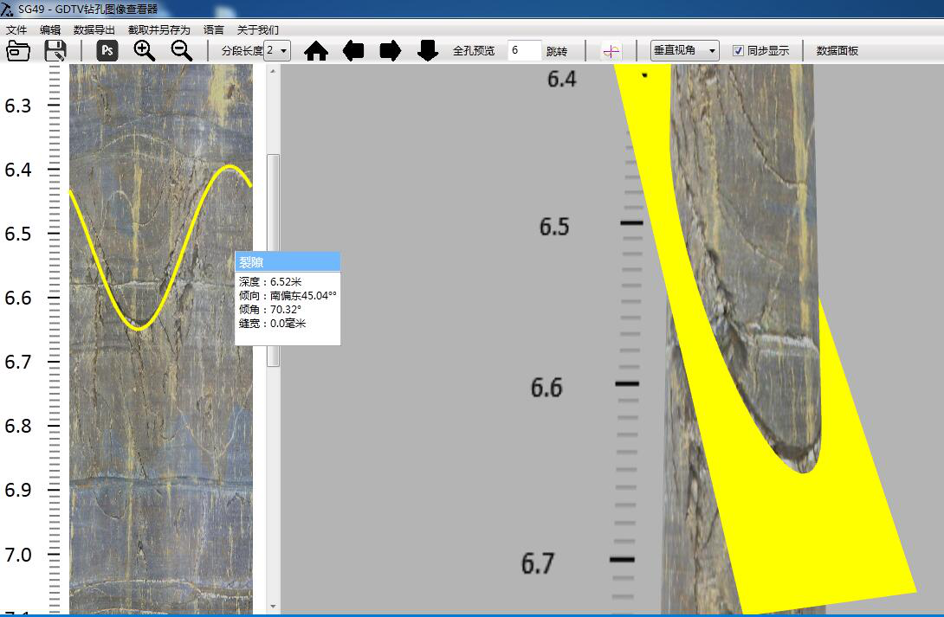The height and width of the screenshot is (617, 944).
Task: Click the 全孔预览 button
Action: 474,51
